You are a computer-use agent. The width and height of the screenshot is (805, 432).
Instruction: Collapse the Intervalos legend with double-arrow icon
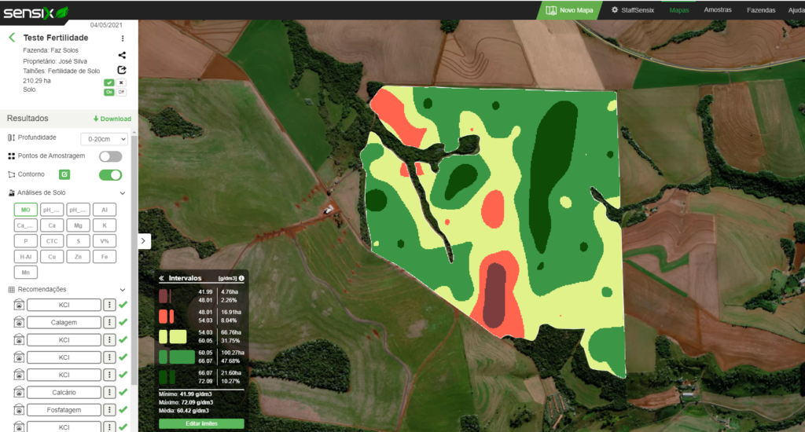tap(161, 278)
